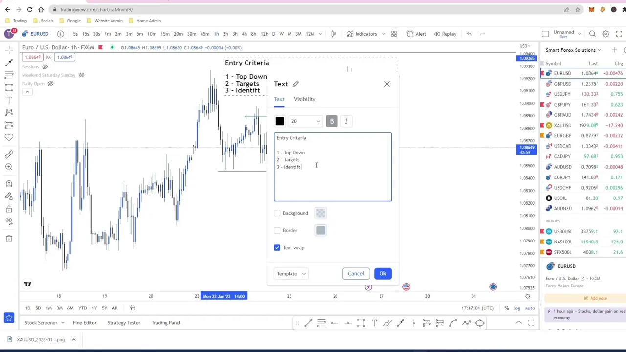The width and height of the screenshot is (626, 352).
Task: Enable the Background checkbox
Action: pos(277,213)
